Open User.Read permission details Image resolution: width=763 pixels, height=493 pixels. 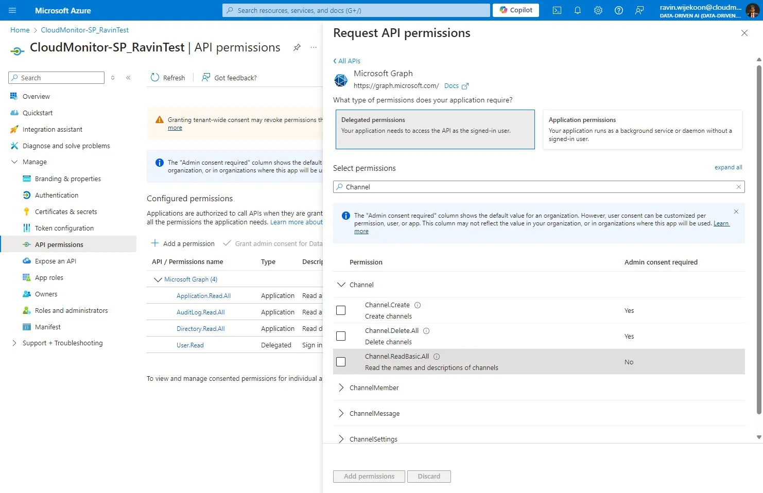coord(190,345)
